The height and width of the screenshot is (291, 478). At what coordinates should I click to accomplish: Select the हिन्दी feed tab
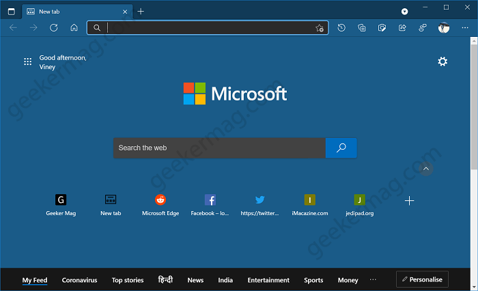(x=165, y=279)
